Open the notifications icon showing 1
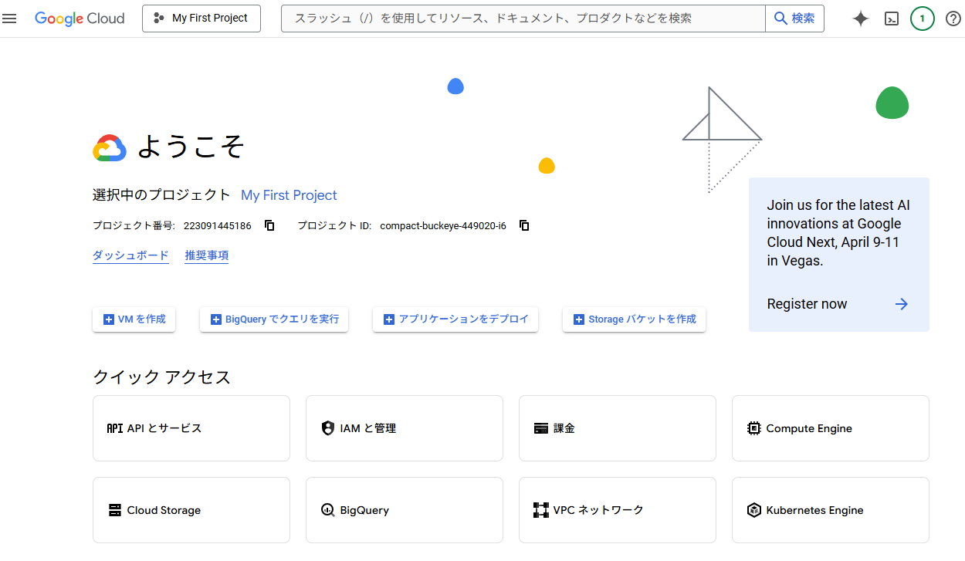Screen dimensions: 965x561 pyautogui.click(x=923, y=18)
